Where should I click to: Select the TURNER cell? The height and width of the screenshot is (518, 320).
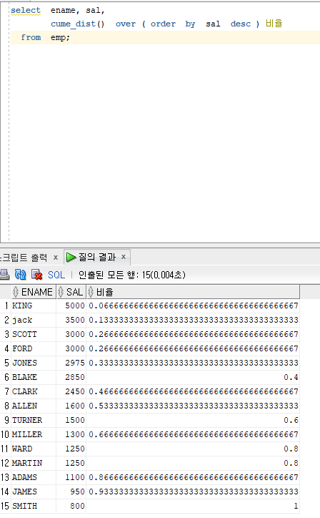click(x=34, y=420)
